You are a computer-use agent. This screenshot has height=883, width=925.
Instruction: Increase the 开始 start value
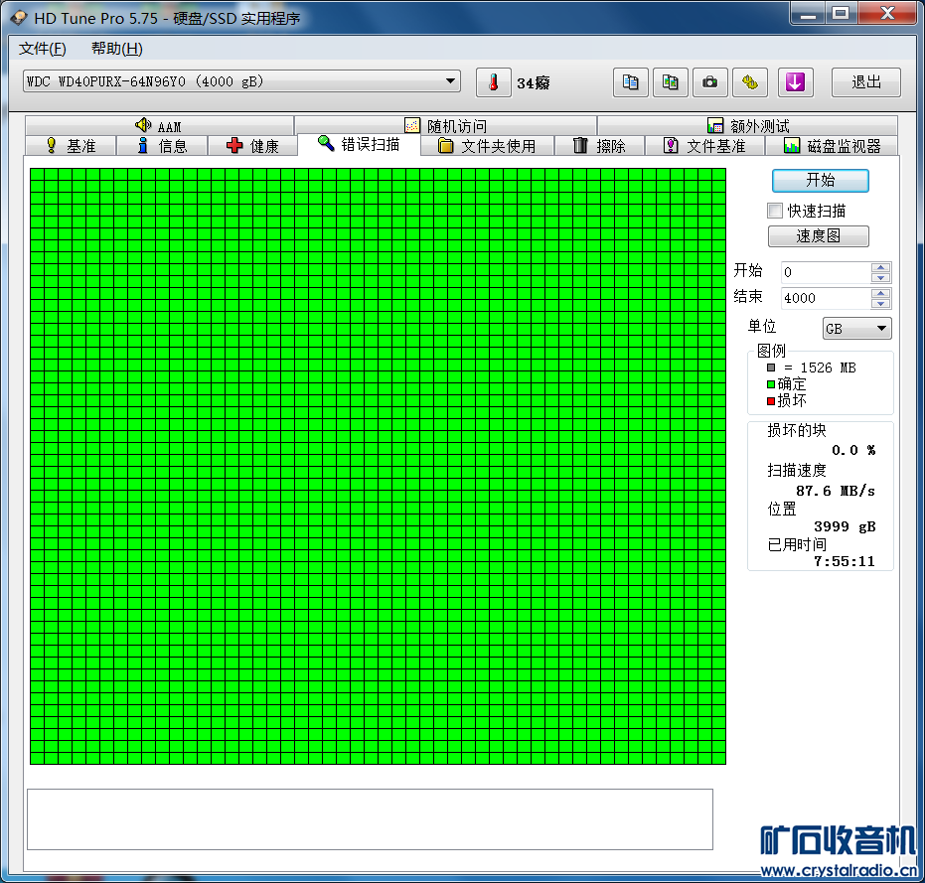[x=880, y=267]
